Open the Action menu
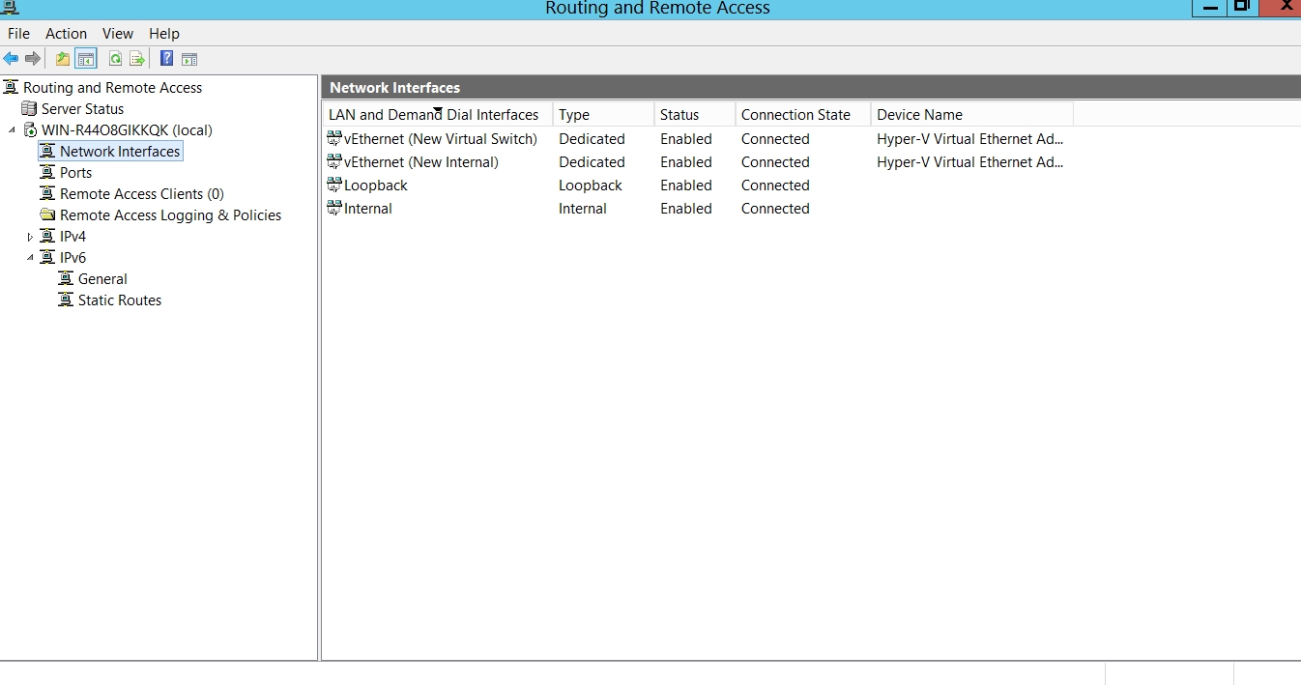The height and width of the screenshot is (685, 1301). click(66, 34)
